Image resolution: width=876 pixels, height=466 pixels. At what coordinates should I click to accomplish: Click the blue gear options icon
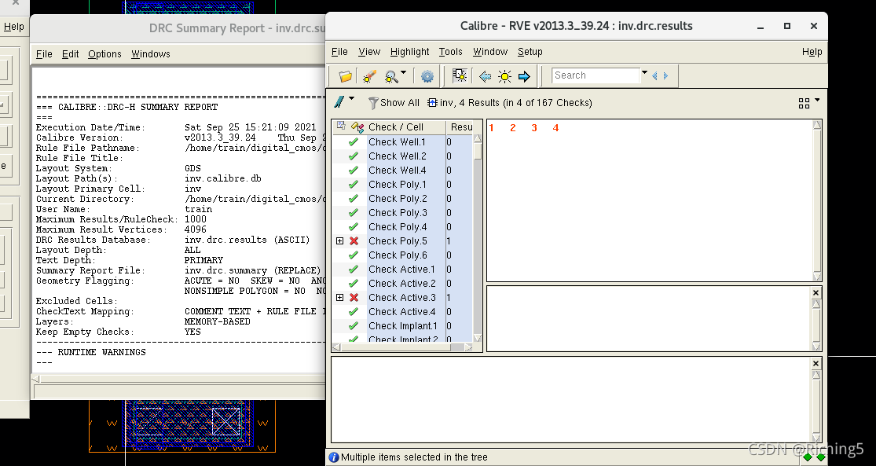[x=427, y=76]
